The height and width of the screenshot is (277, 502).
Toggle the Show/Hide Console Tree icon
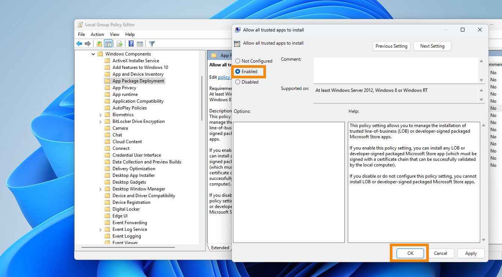tap(108, 44)
